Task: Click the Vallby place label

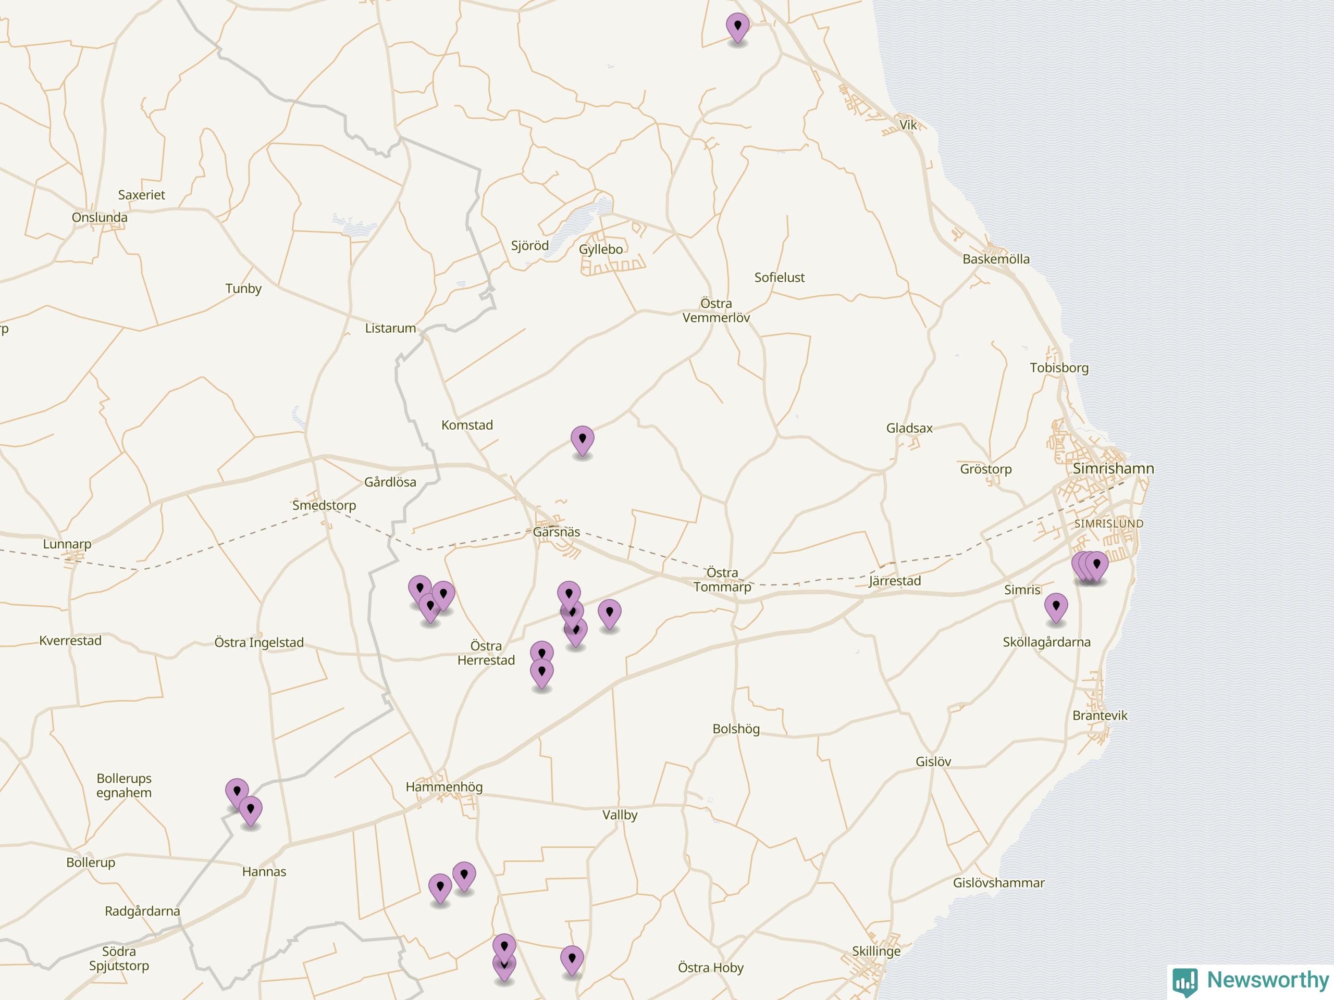Action: [x=620, y=815]
